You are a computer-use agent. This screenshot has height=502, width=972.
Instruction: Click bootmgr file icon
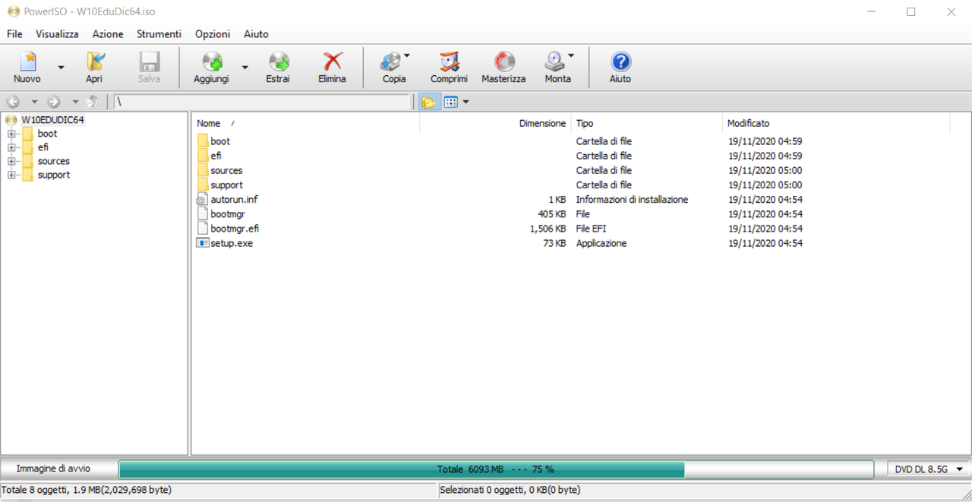[x=203, y=214]
